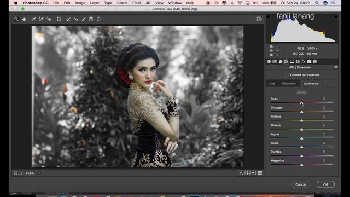Confirm with the OK button

pos(325,184)
